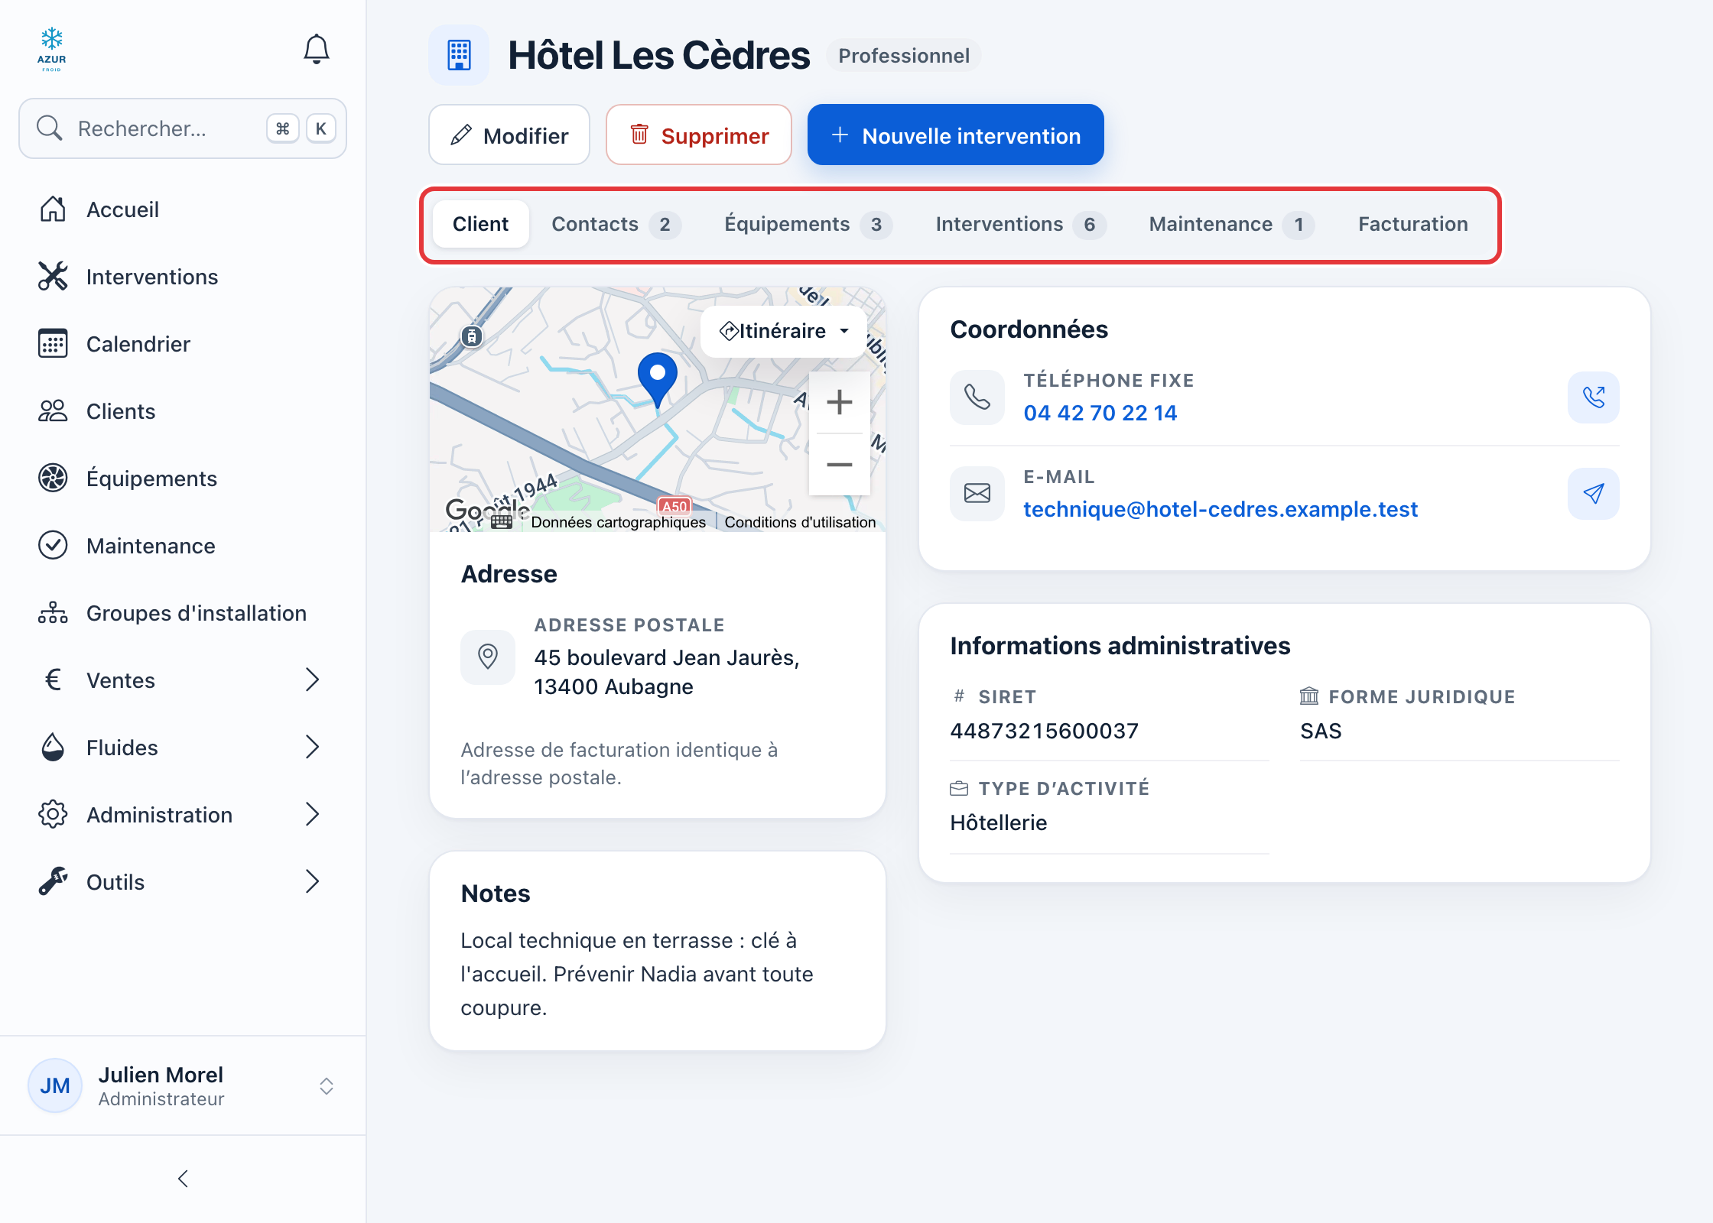
Task: Expand the Administration submenu chevron
Action: (312, 814)
